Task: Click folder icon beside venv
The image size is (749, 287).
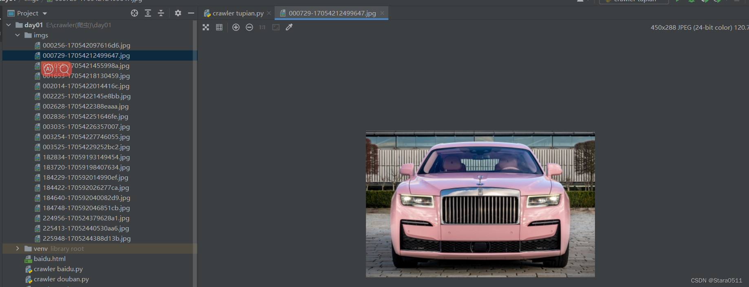Action: tap(28, 248)
